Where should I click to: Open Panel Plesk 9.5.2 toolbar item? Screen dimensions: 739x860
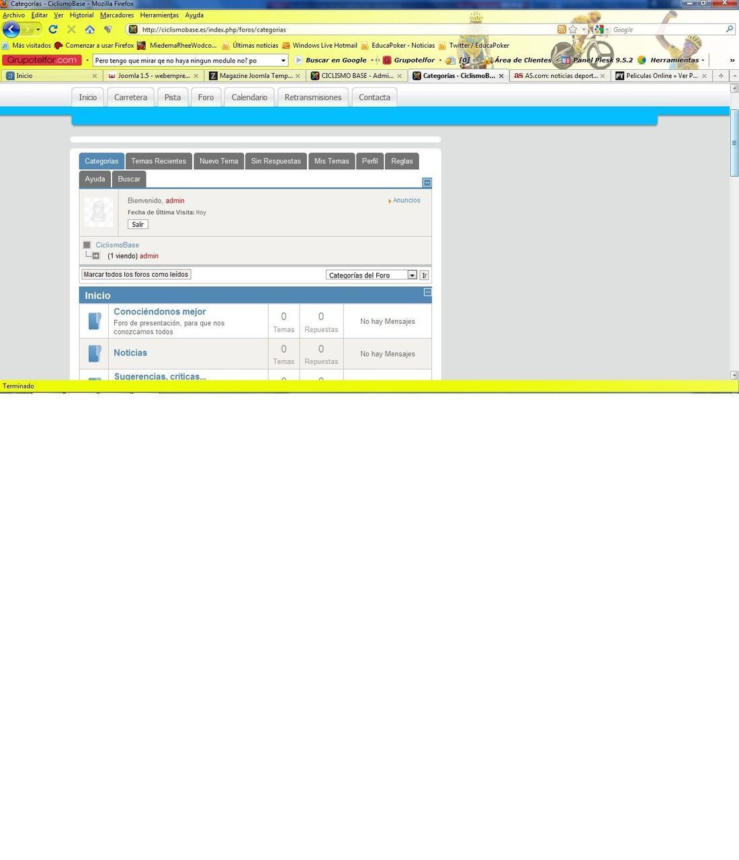[x=597, y=60]
